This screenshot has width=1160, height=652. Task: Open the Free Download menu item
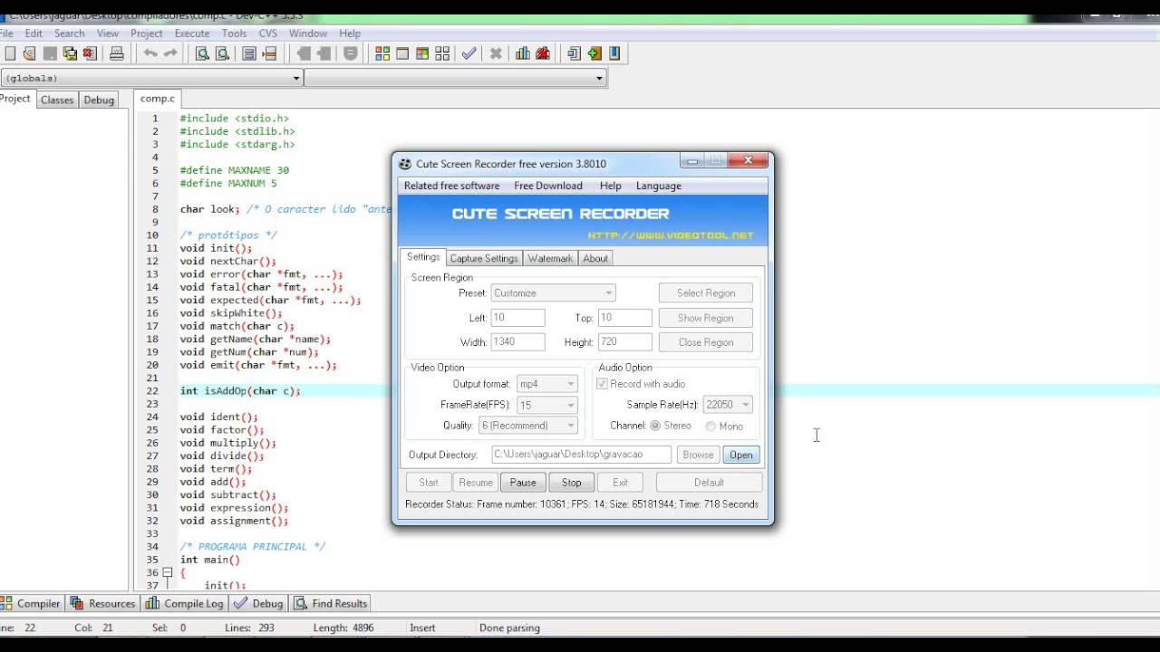click(x=548, y=186)
